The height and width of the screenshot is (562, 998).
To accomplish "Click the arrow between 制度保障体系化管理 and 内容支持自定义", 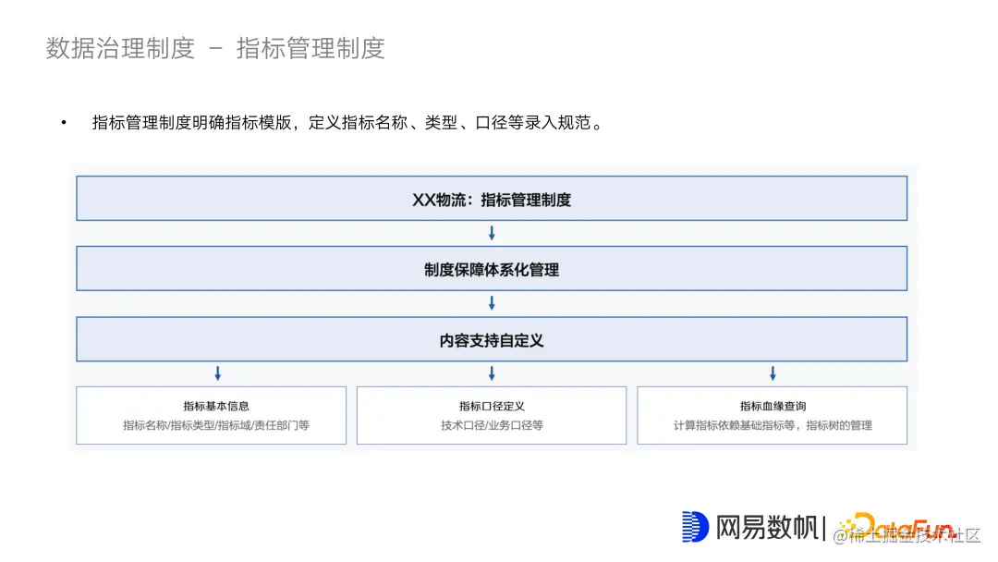I will click(492, 302).
